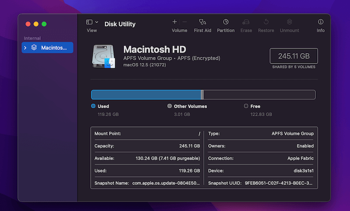
Task: Add a volume with plus icon
Action: click(x=175, y=22)
